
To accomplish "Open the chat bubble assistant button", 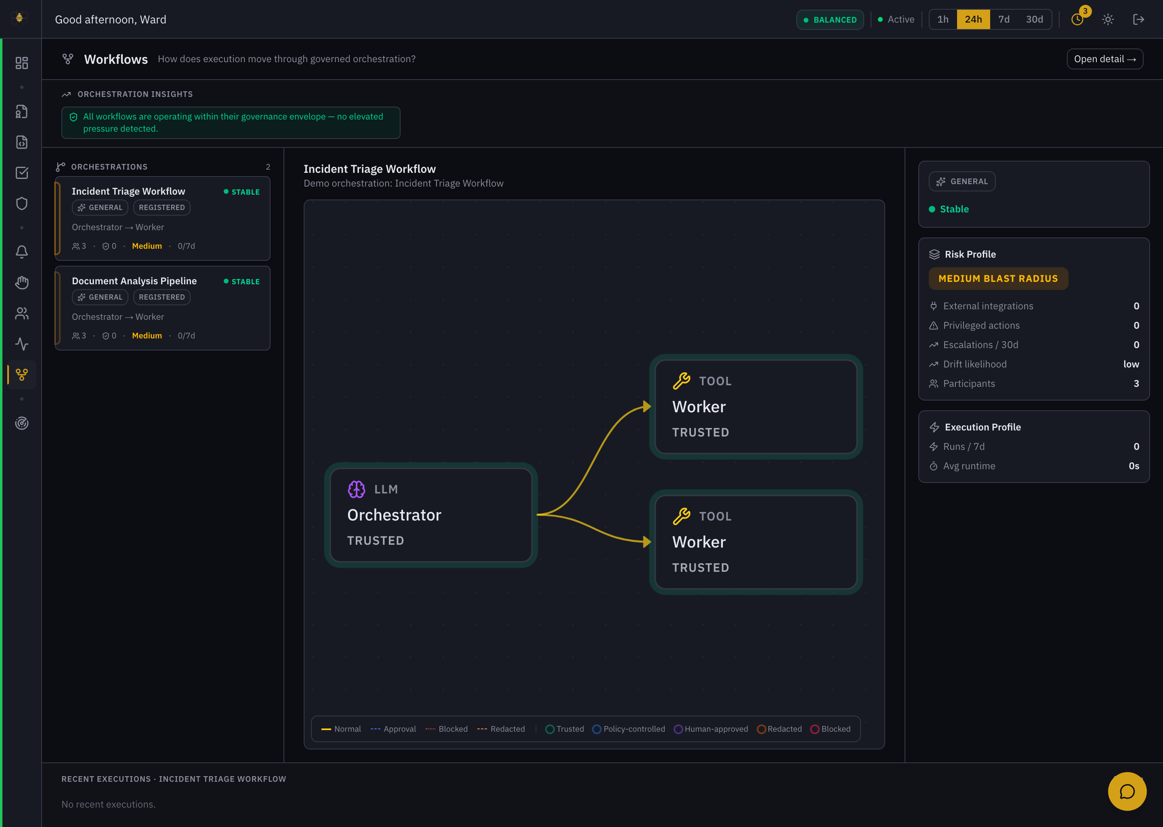I will pos(1127,791).
